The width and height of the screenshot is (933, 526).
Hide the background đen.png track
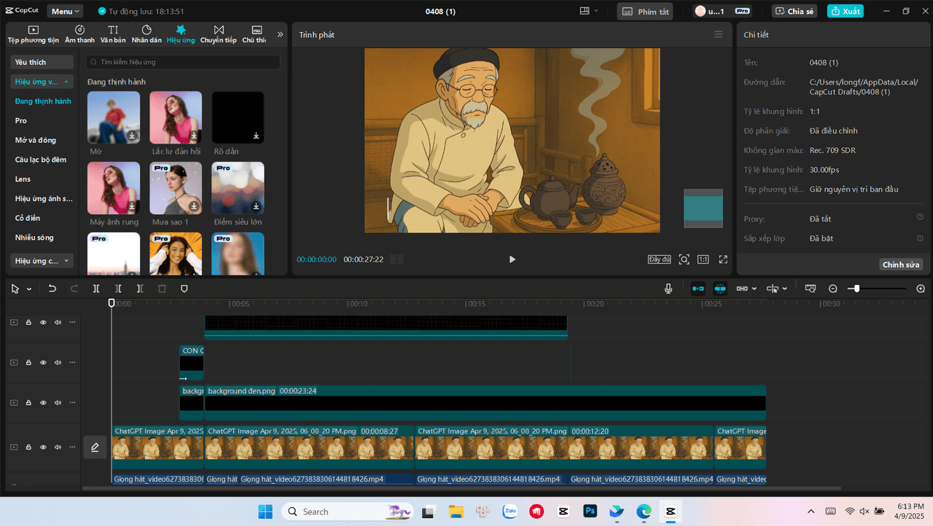coord(43,403)
